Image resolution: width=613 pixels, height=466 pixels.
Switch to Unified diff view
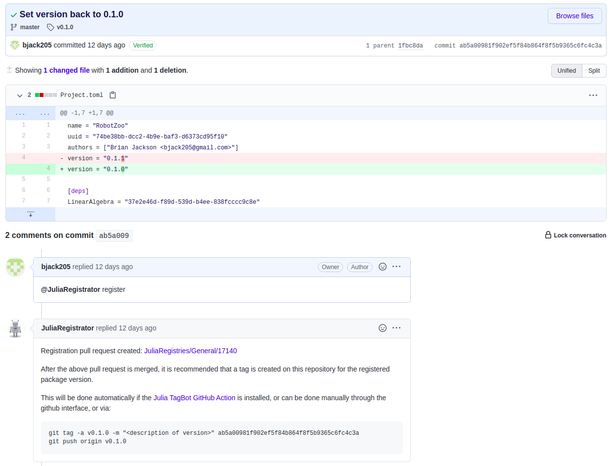567,70
